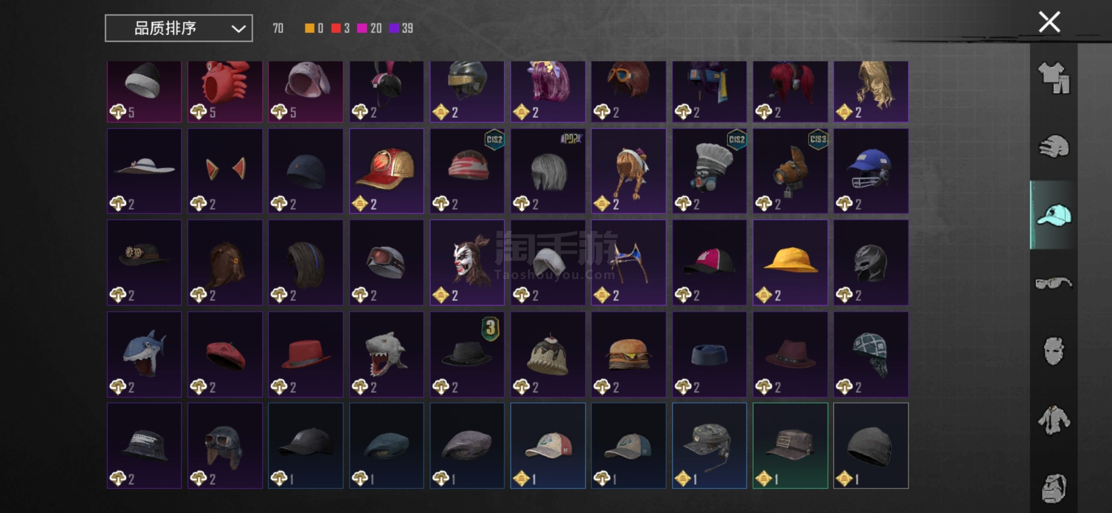Select the clown mask headpiece
This screenshot has width=1112, height=513.
(467, 262)
